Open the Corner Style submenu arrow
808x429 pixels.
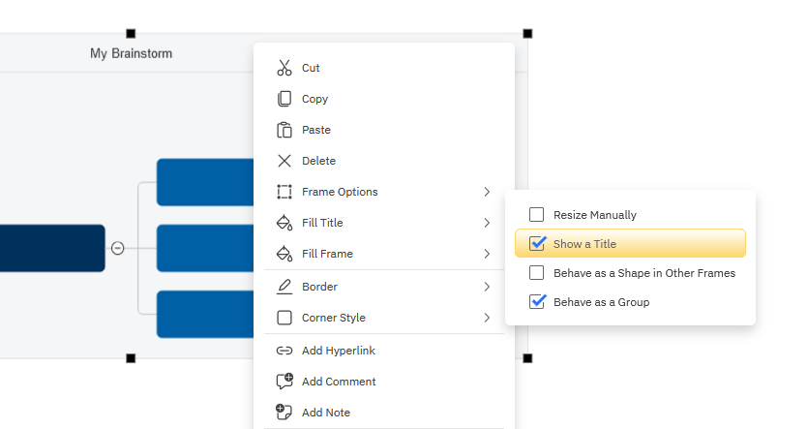[487, 318]
